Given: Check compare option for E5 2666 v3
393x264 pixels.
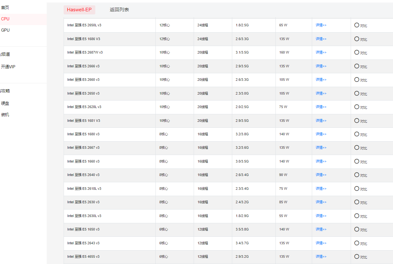Looking at the screenshot, I should pos(357,66).
